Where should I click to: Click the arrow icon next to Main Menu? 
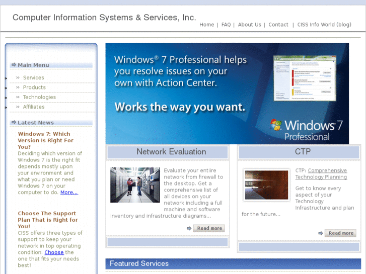14,64
